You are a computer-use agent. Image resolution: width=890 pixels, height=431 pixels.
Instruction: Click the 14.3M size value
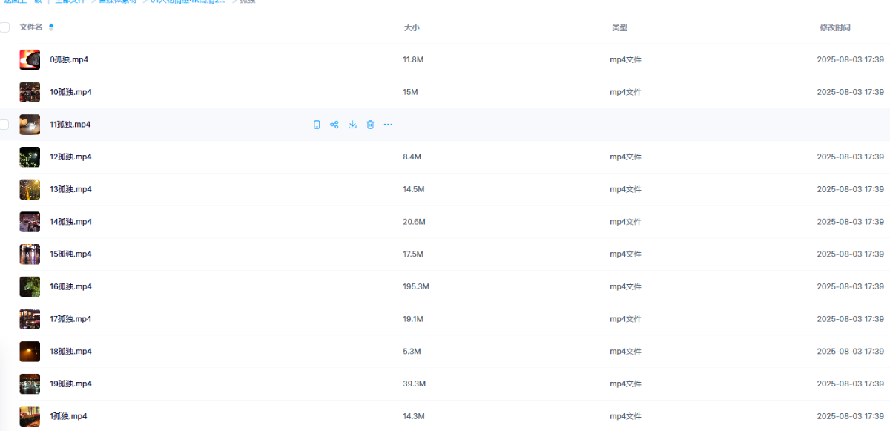coord(414,416)
